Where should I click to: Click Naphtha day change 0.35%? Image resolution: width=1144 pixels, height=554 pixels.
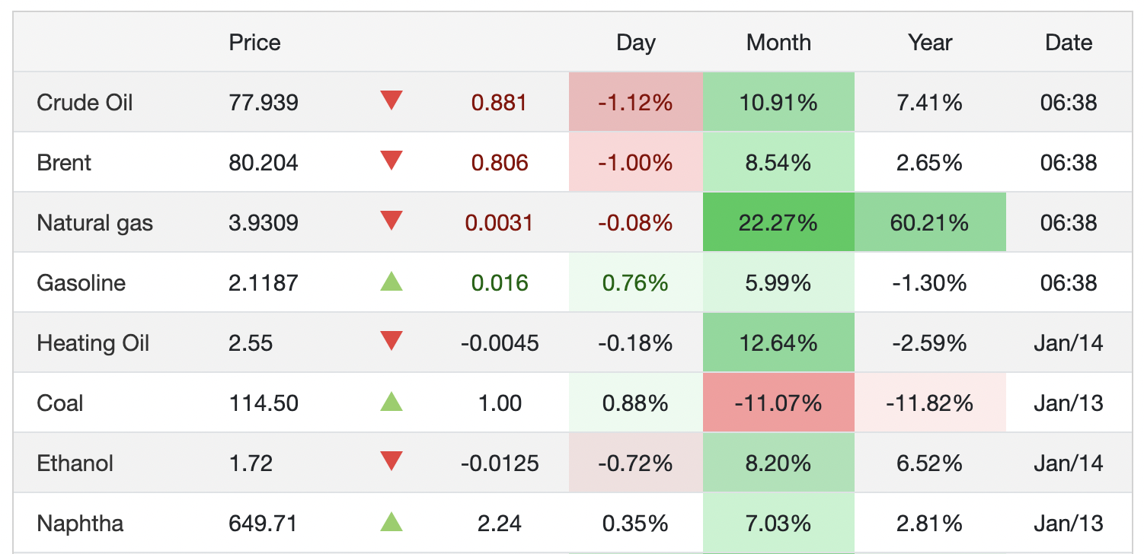635,524
